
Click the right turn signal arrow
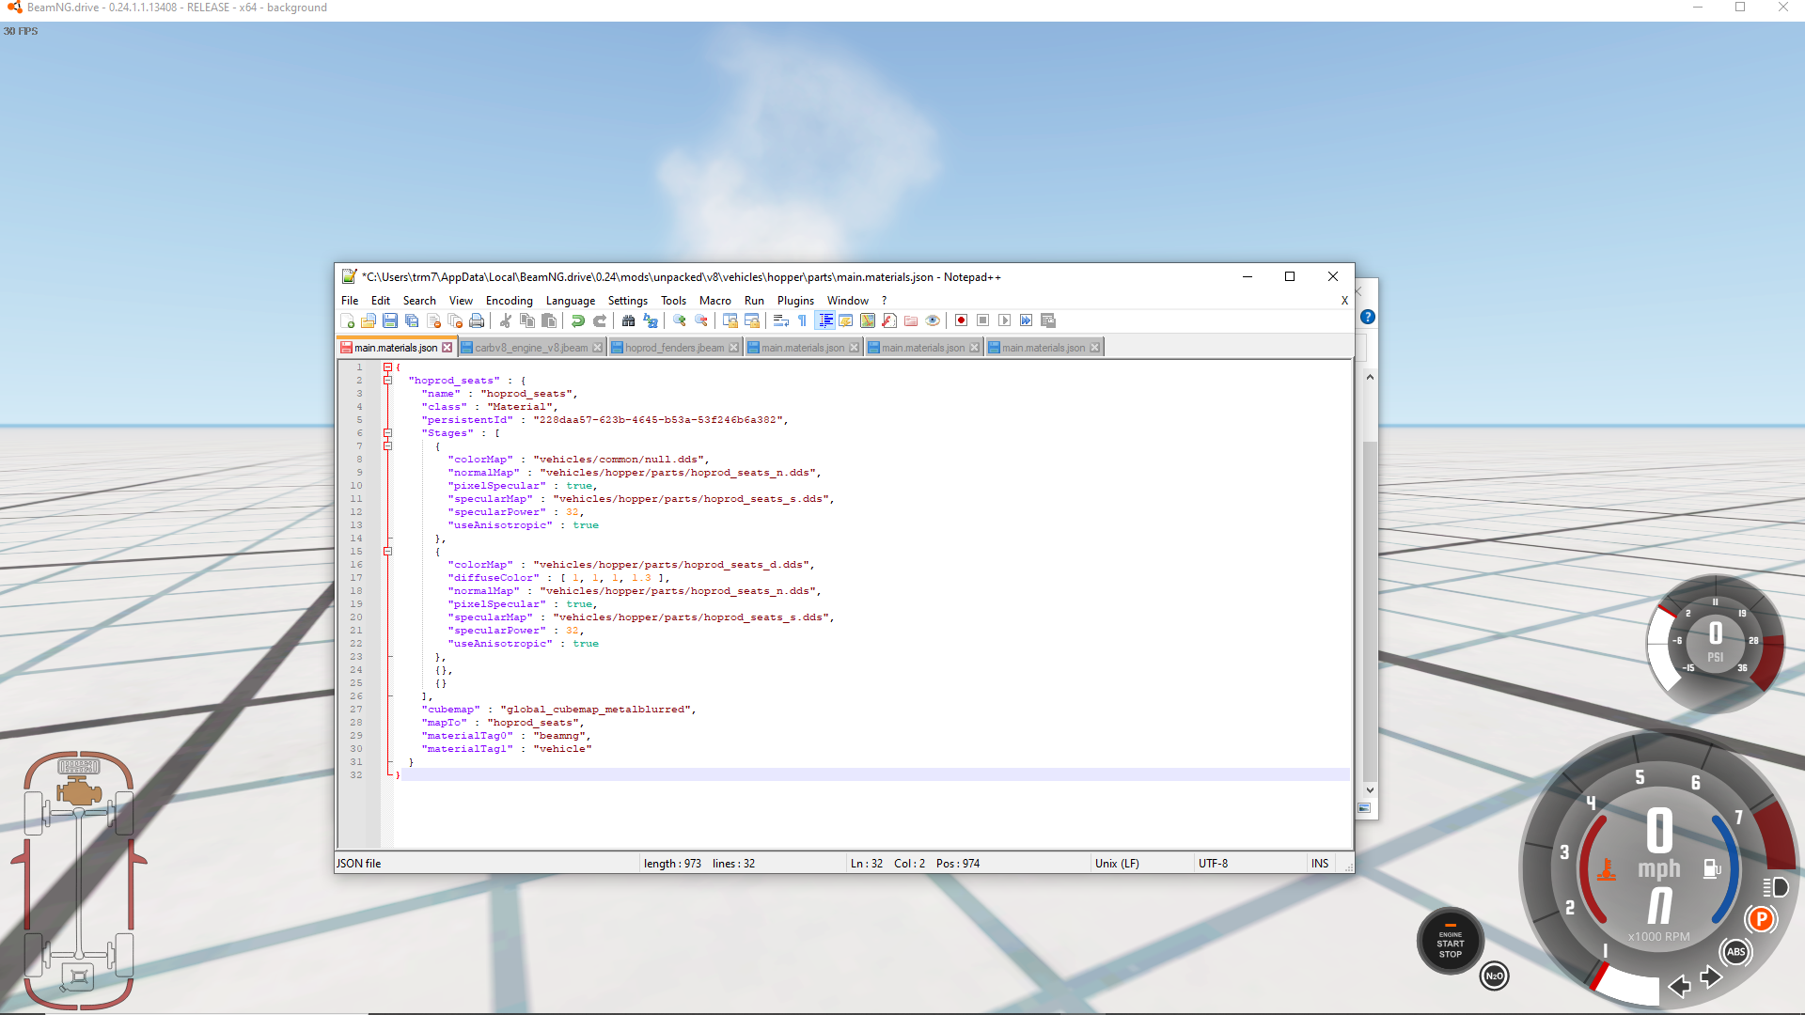(1712, 977)
